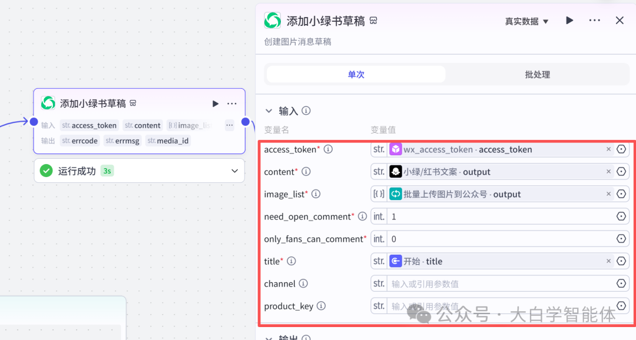Show info tooltip for image_list
Screen dimensions: 636x340
pyautogui.click(x=316, y=194)
